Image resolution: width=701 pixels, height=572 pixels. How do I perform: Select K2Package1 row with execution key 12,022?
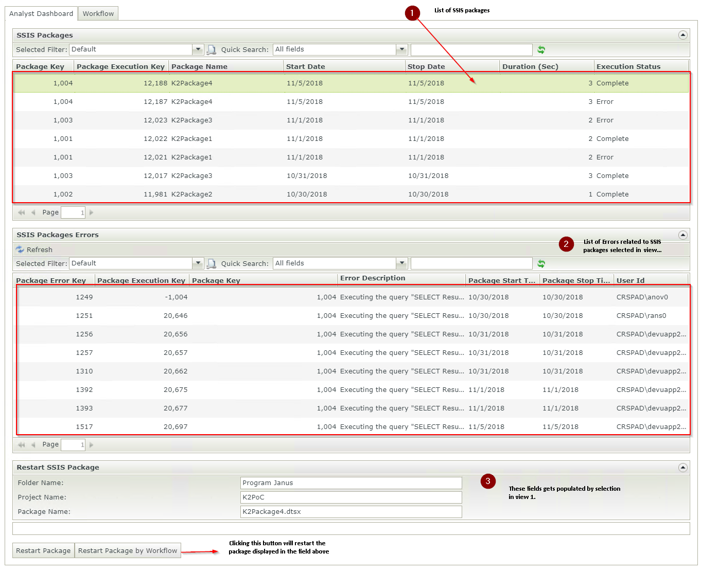coord(351,139)
